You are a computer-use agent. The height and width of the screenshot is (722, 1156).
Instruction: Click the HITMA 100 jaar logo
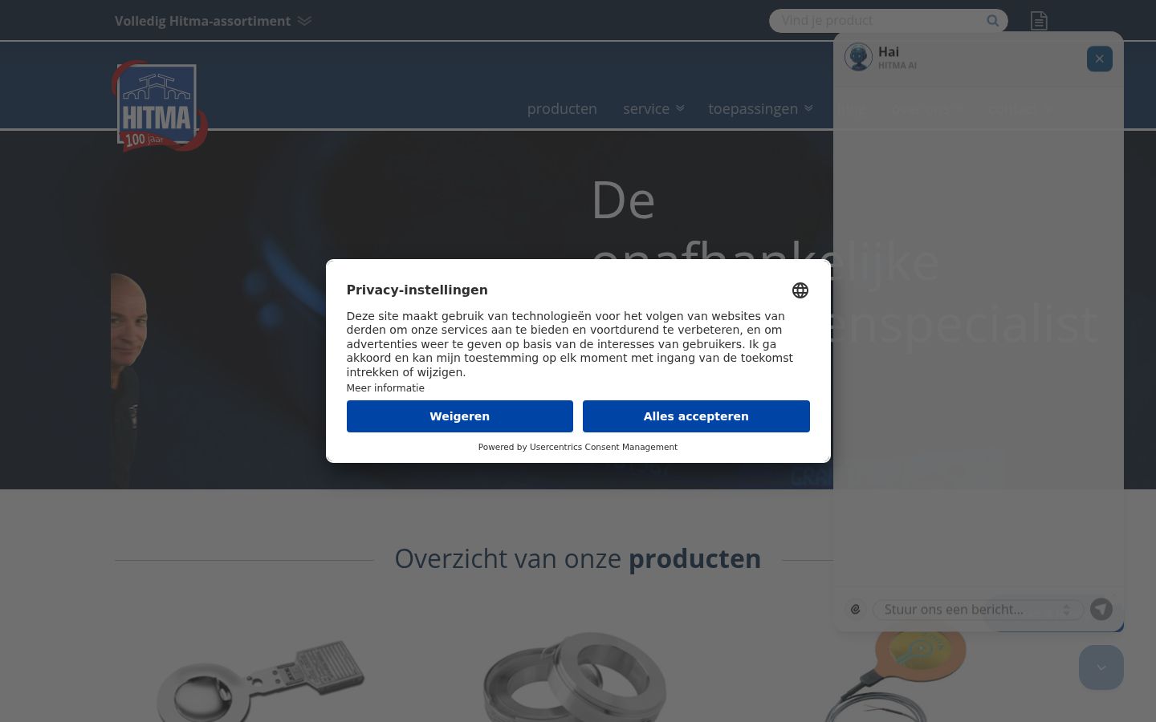point(160,106)
